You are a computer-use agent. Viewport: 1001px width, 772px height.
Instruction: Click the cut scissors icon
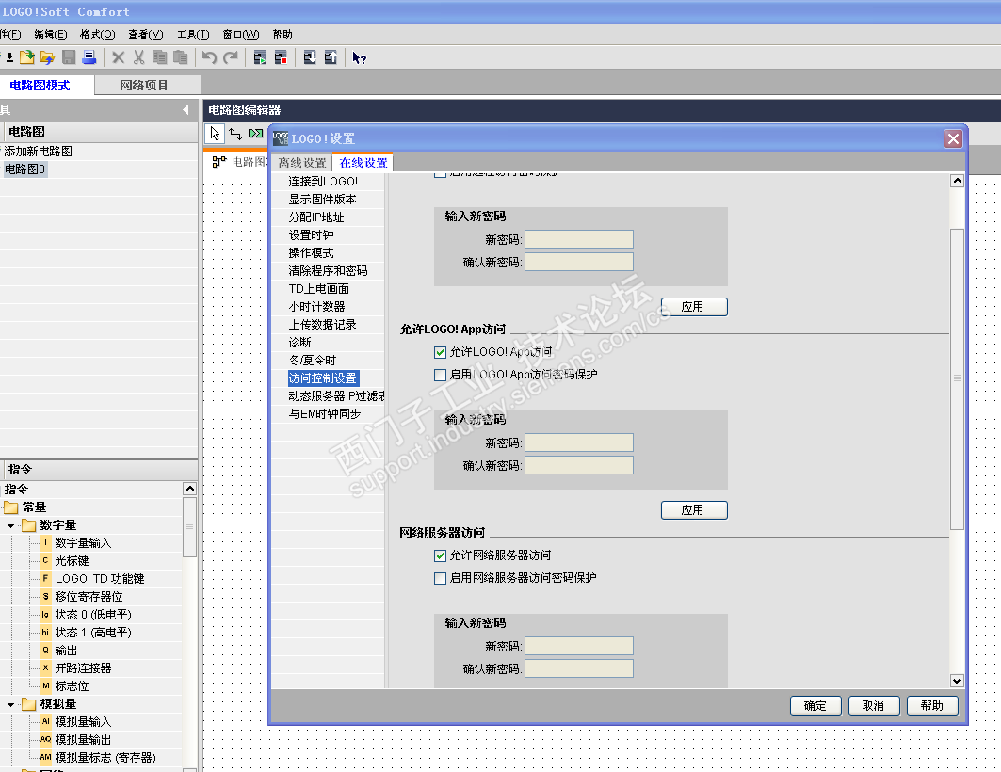point(138,57)
